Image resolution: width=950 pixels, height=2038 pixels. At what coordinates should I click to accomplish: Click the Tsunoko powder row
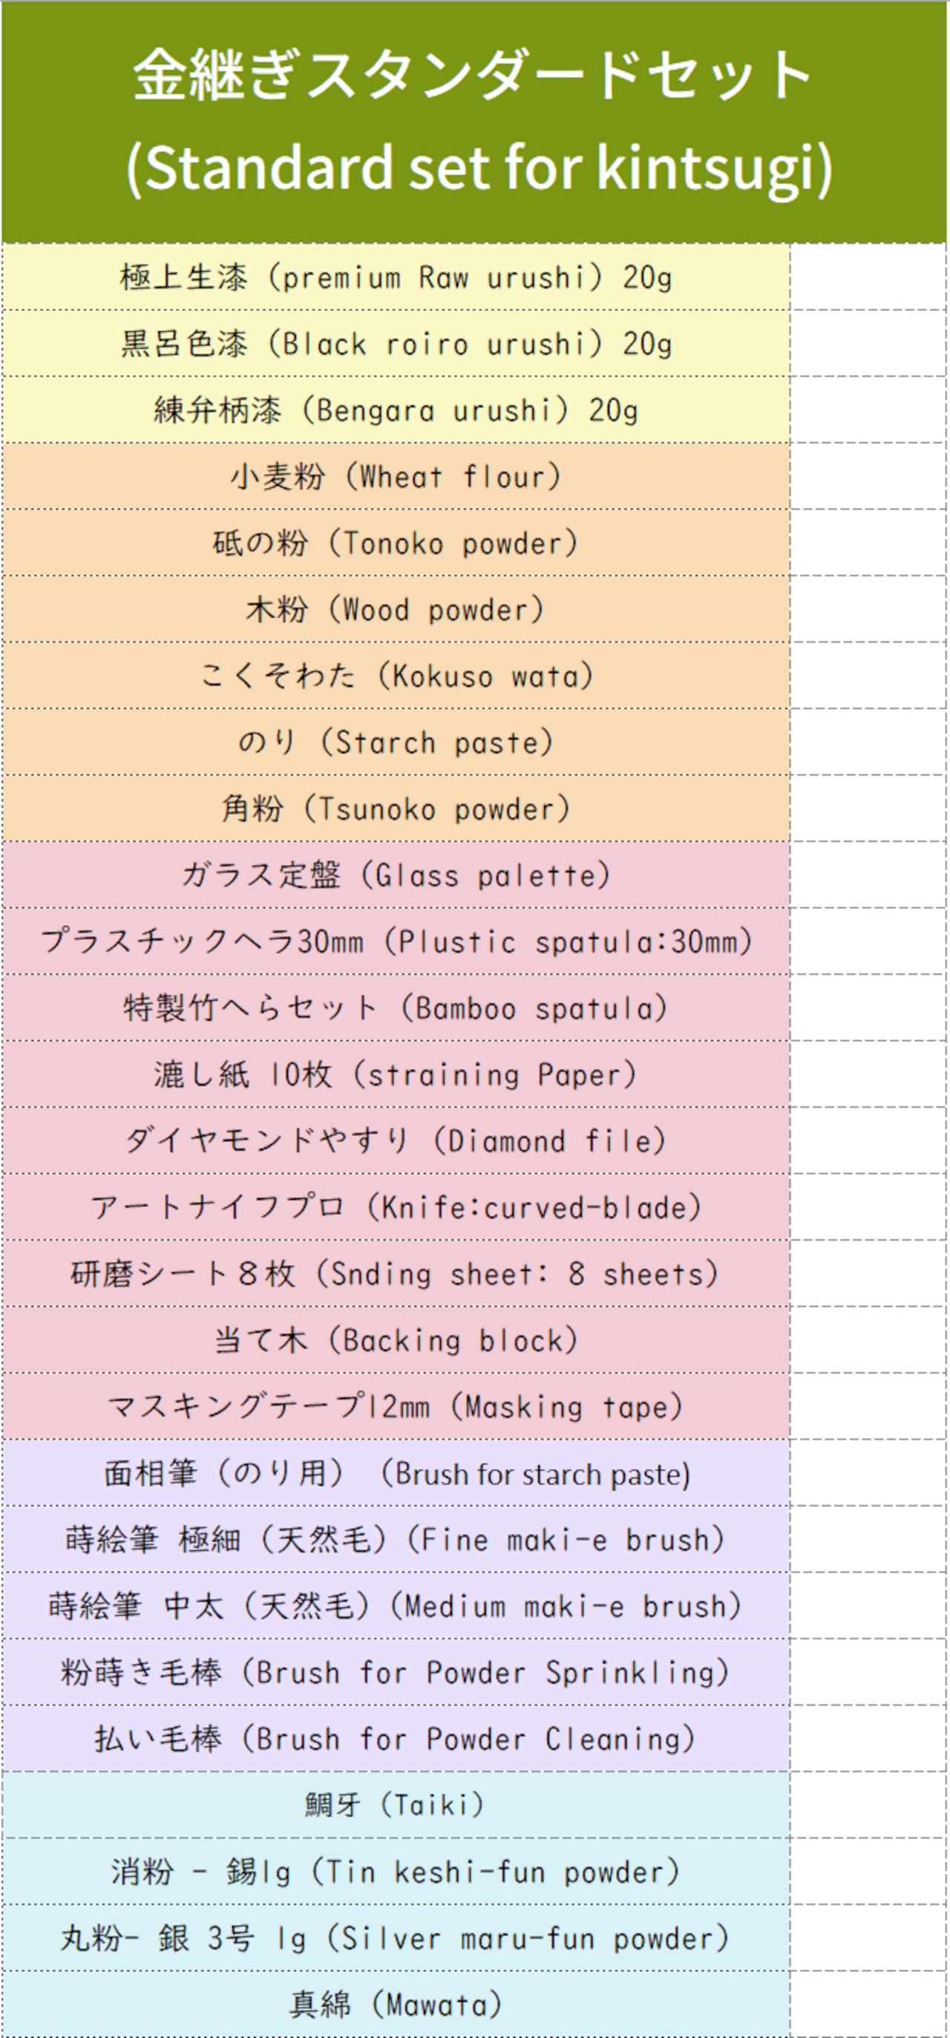(396, 809)
